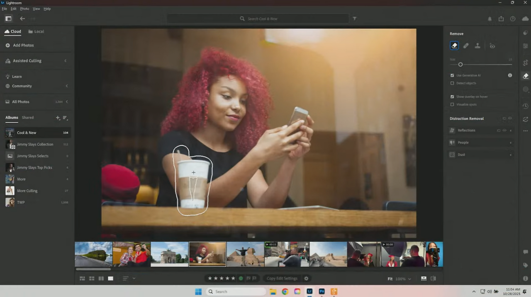
Task: Open the Help question mark icon
Action: point(513,19)
